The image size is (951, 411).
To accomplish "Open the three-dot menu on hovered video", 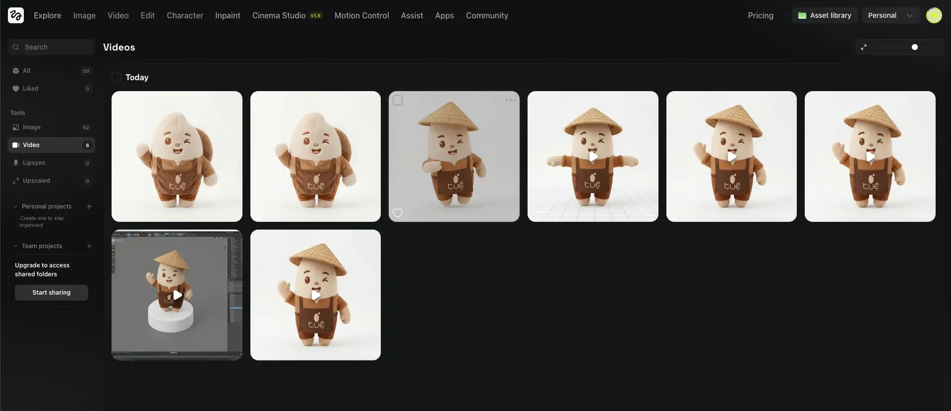I will pos(511,100).
